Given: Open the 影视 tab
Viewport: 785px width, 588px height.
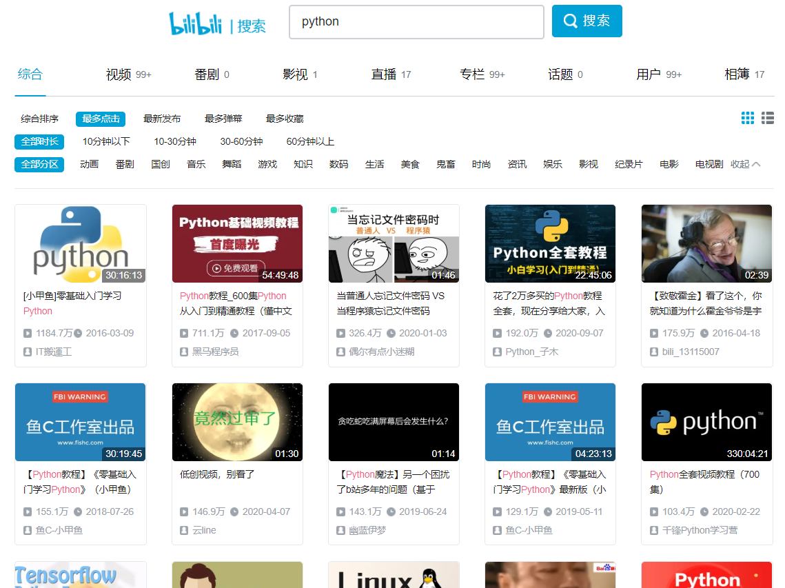Looking at the screenshot, I should [x=300, y=74].
